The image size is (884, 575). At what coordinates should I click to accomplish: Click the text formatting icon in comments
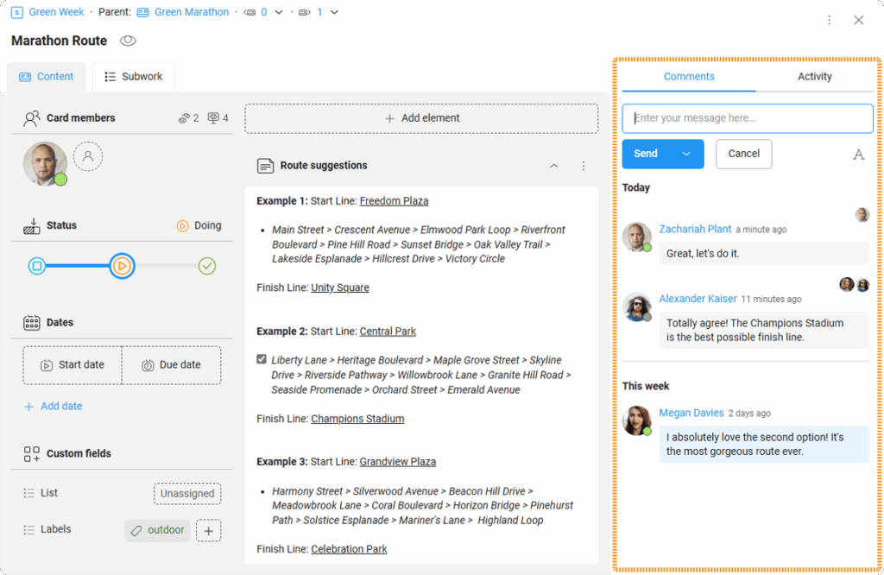pyautogui.click(x=858, y=155)
